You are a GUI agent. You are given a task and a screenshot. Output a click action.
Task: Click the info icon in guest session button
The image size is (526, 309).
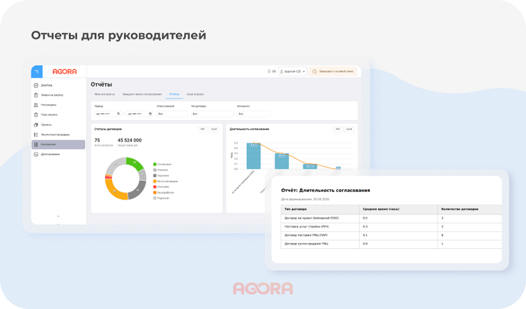tap(314, 71)
